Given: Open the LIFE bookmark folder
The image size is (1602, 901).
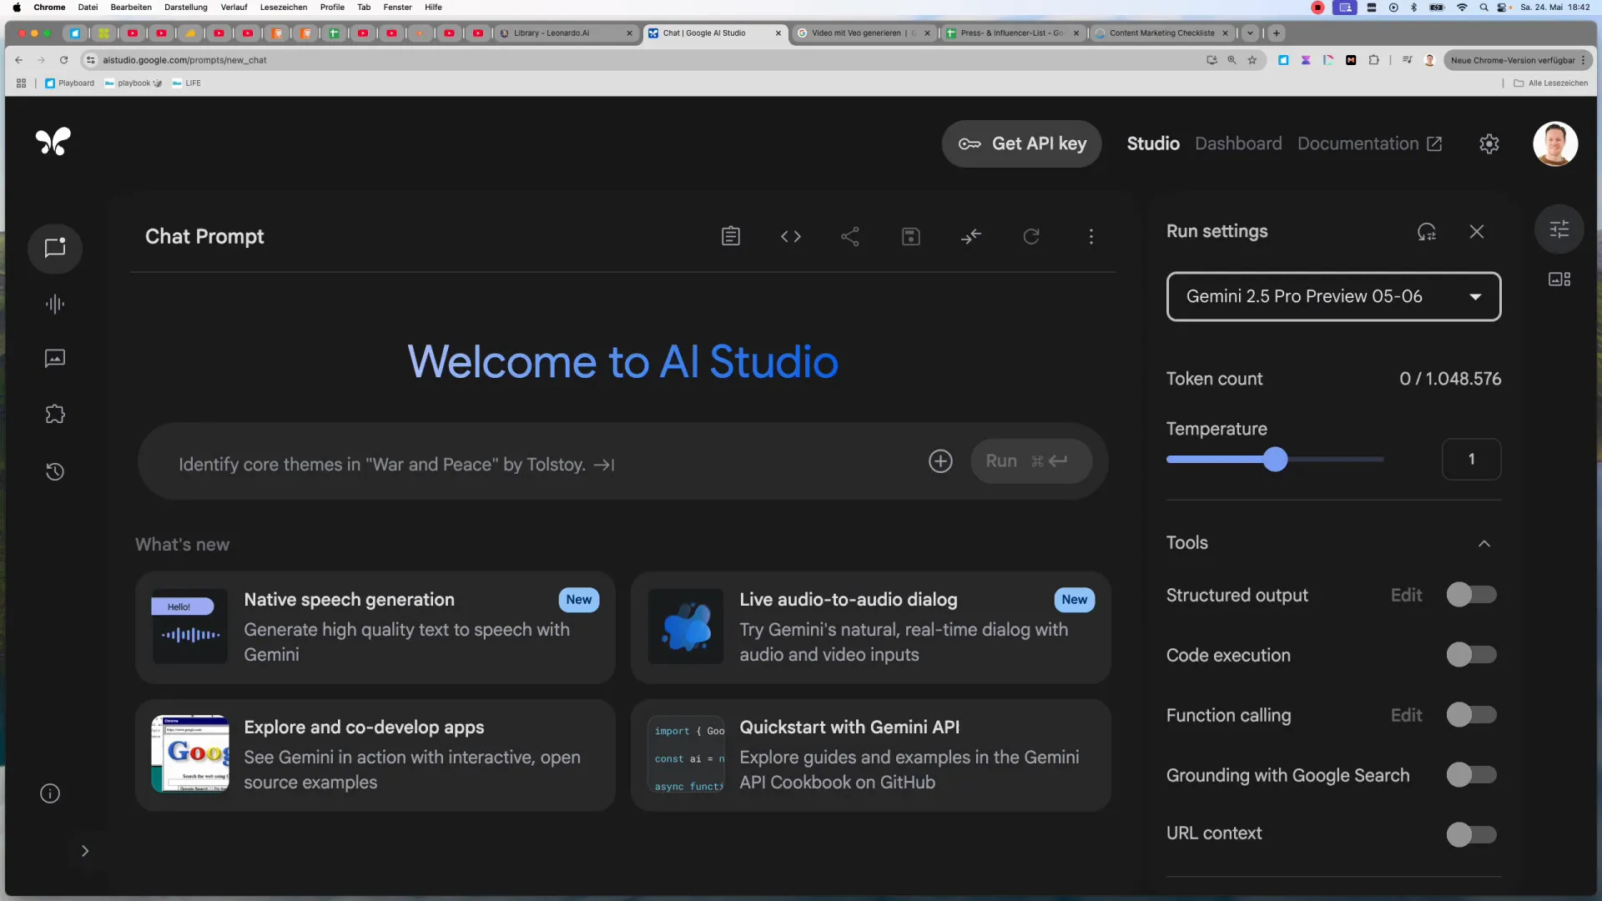Looking at the screenshot, I should (187, 83).
